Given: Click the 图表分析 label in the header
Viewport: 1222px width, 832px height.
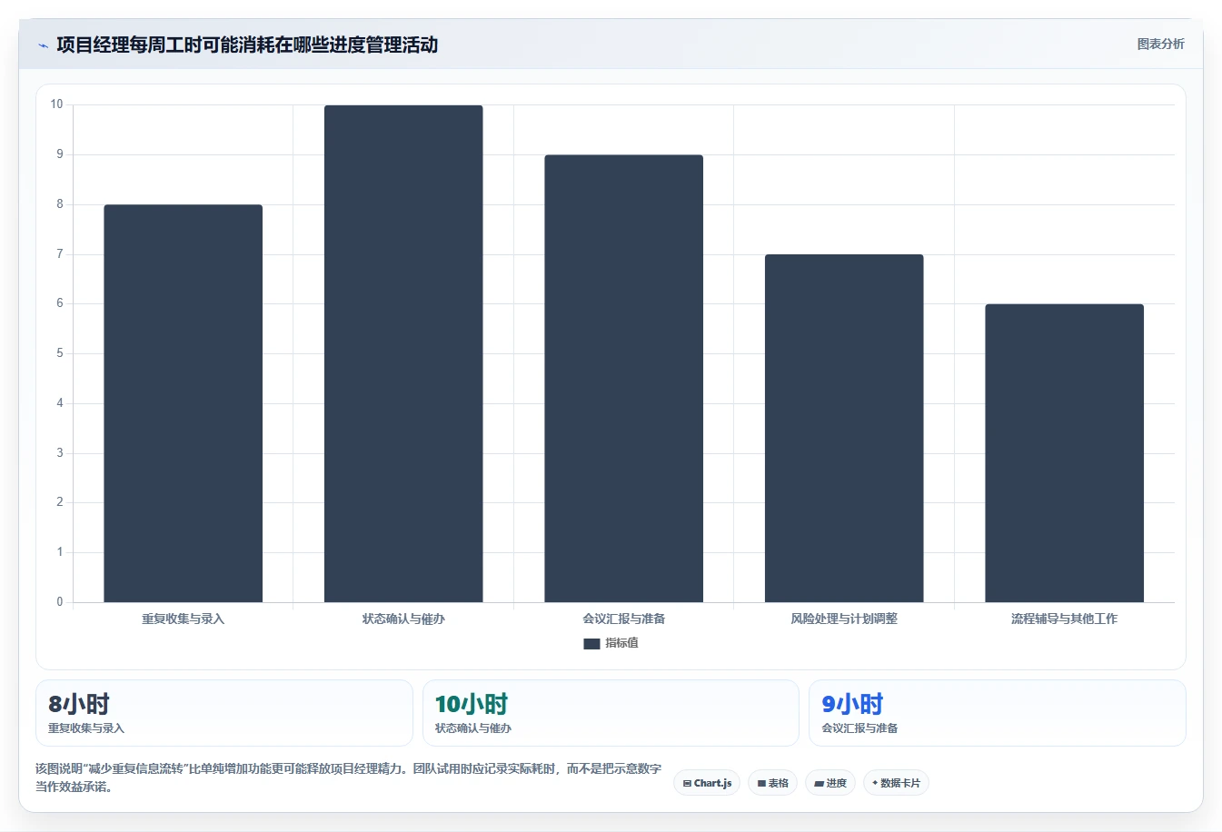Looking at the screenshot, I should pyautogui.click(x=1160, y=44).
